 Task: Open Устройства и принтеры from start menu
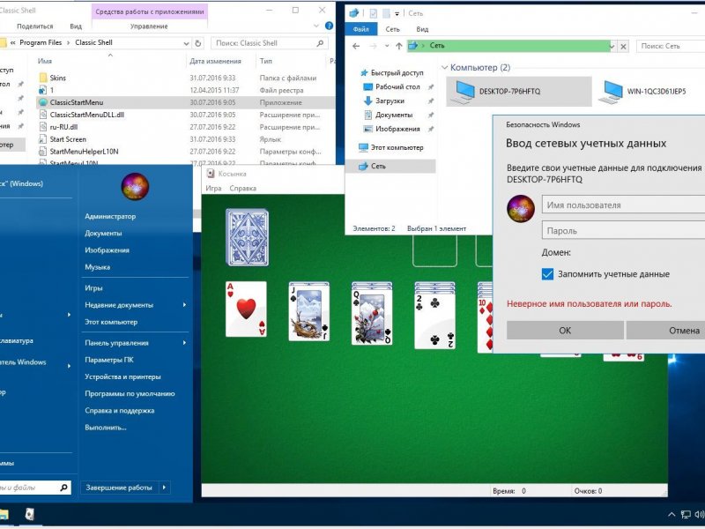[122, 376]
